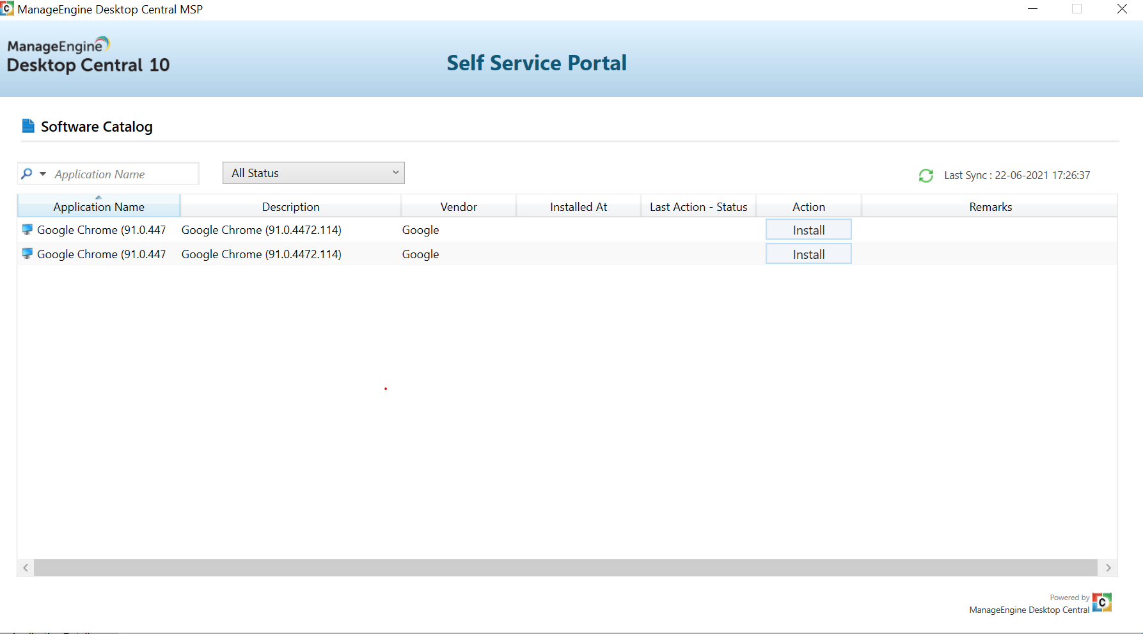Sort by Last Action - Status column header
Screen dimensions: 1143x634
tap(698, 206)
